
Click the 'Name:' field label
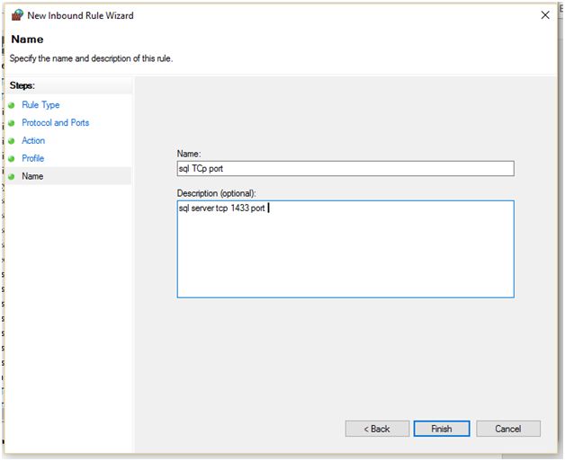pyautogui.click(x=190, y=155)
